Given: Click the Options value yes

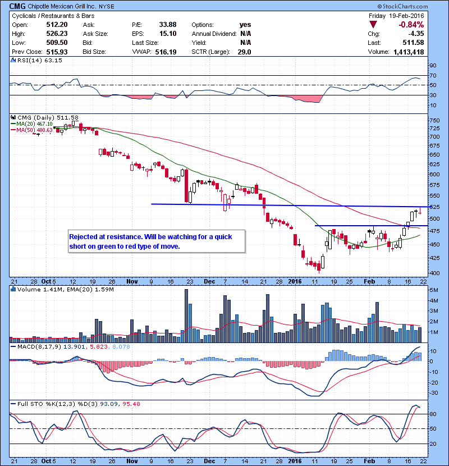Looking at the screenshot, I should (x=245, y=25).
